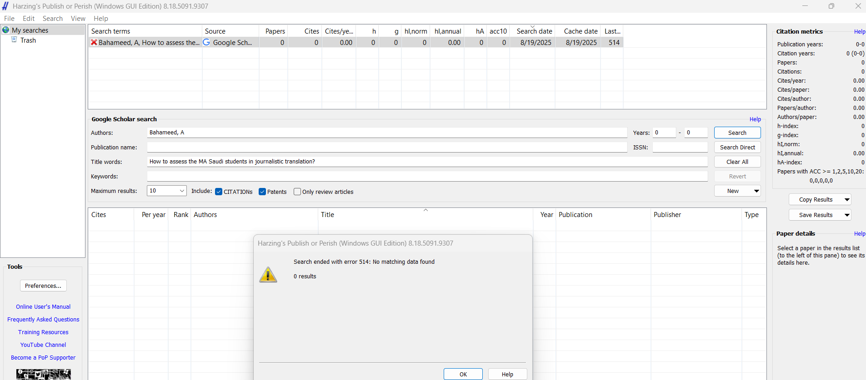
Task: Expand the Save Results dropdown arrow
Action: 847,215
